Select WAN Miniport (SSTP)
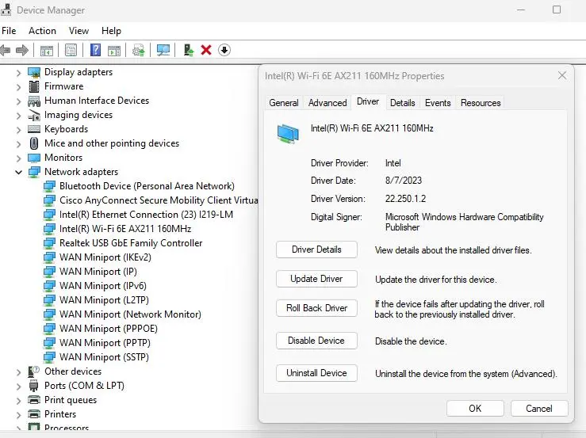 pos(104,357)
